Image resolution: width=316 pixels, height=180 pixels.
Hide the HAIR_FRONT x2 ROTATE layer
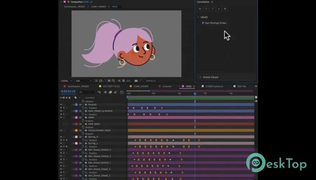click(61, 111)
